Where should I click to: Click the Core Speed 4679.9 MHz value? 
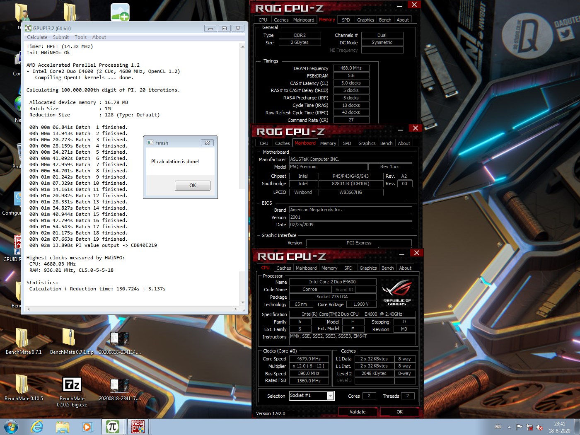pyautogui.click(x=309, y=359)
